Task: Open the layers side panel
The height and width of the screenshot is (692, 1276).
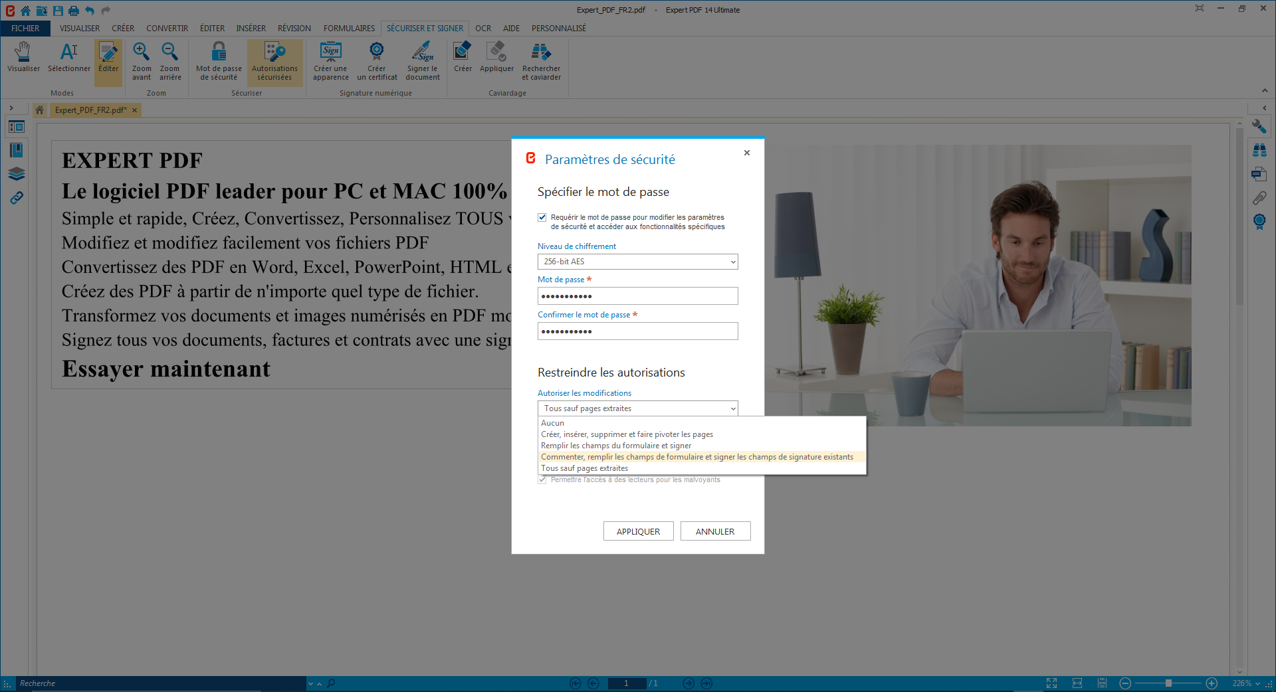Action: pyautogui.click(x=17, y=174)
